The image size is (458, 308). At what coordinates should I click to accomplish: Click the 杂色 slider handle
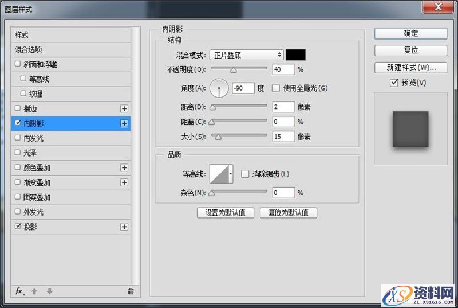[212, 193]
